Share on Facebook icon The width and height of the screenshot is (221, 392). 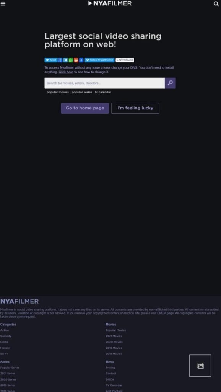(x=60, y=60)
